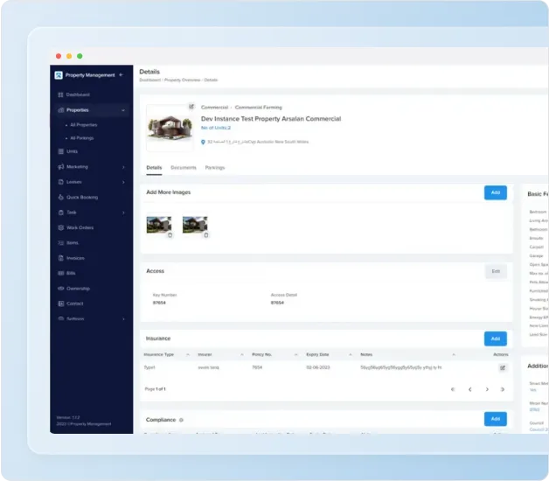Viewport: 549px width, 481px height.
Task: Go to next insurance page
Action: [x=487, y=389]
